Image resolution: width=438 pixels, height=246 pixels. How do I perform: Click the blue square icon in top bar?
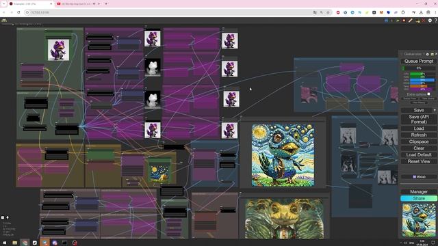click(x=386, y=20)
